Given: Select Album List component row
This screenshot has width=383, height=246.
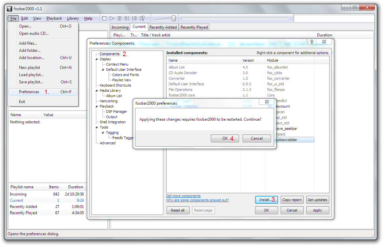Looking at the screenshot, I should tap(177, 67).
